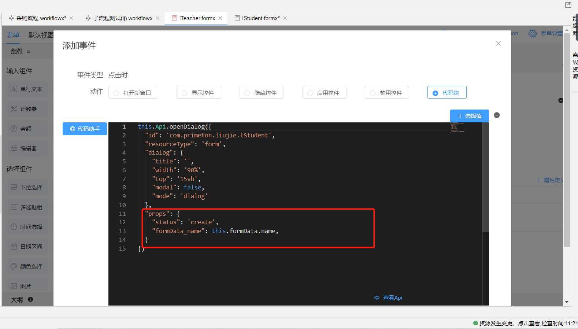Click the minus icon next to 选择值

(497, 115)
